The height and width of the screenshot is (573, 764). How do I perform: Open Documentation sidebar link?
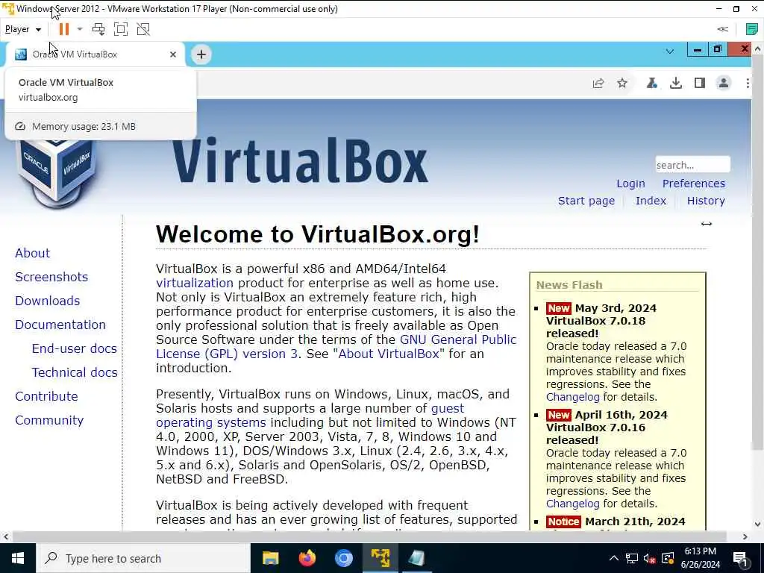(60, 325)
